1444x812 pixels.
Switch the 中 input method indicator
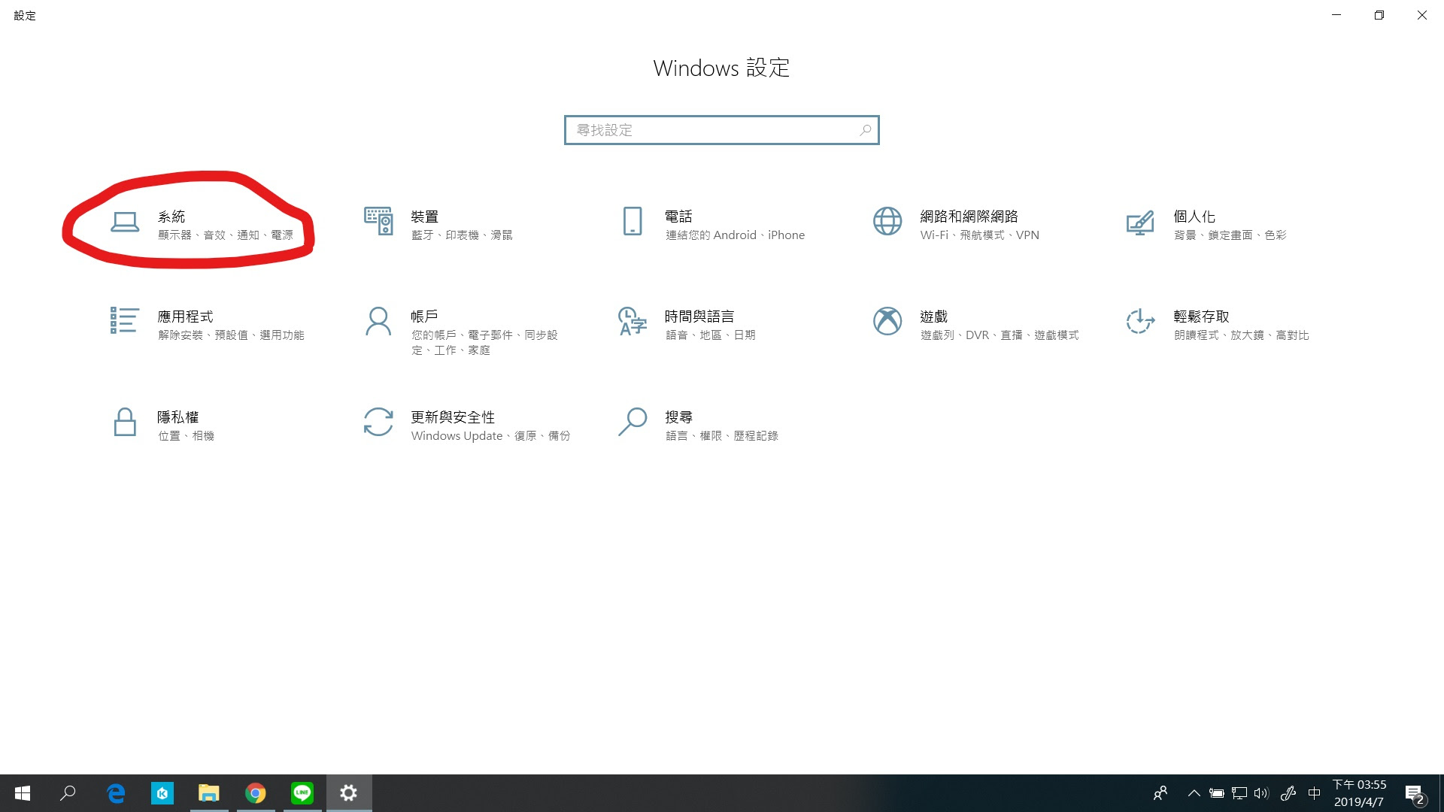point(1315,793)
